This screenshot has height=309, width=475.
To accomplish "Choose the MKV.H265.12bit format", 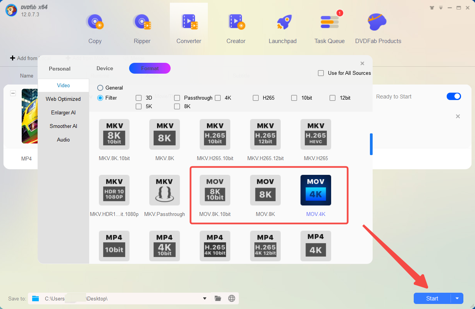I will pyautogui.click(x=265, y=134).
